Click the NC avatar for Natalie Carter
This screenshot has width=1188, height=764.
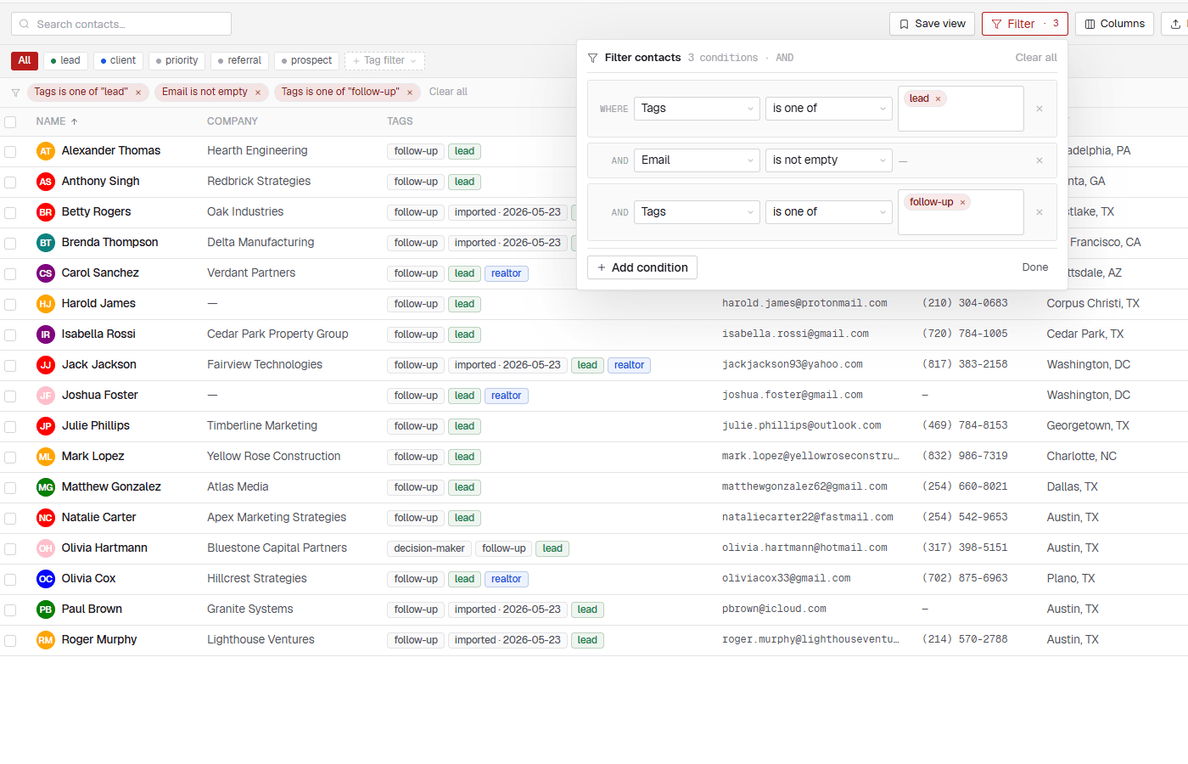pyautogui.click(x=46, y=518)
